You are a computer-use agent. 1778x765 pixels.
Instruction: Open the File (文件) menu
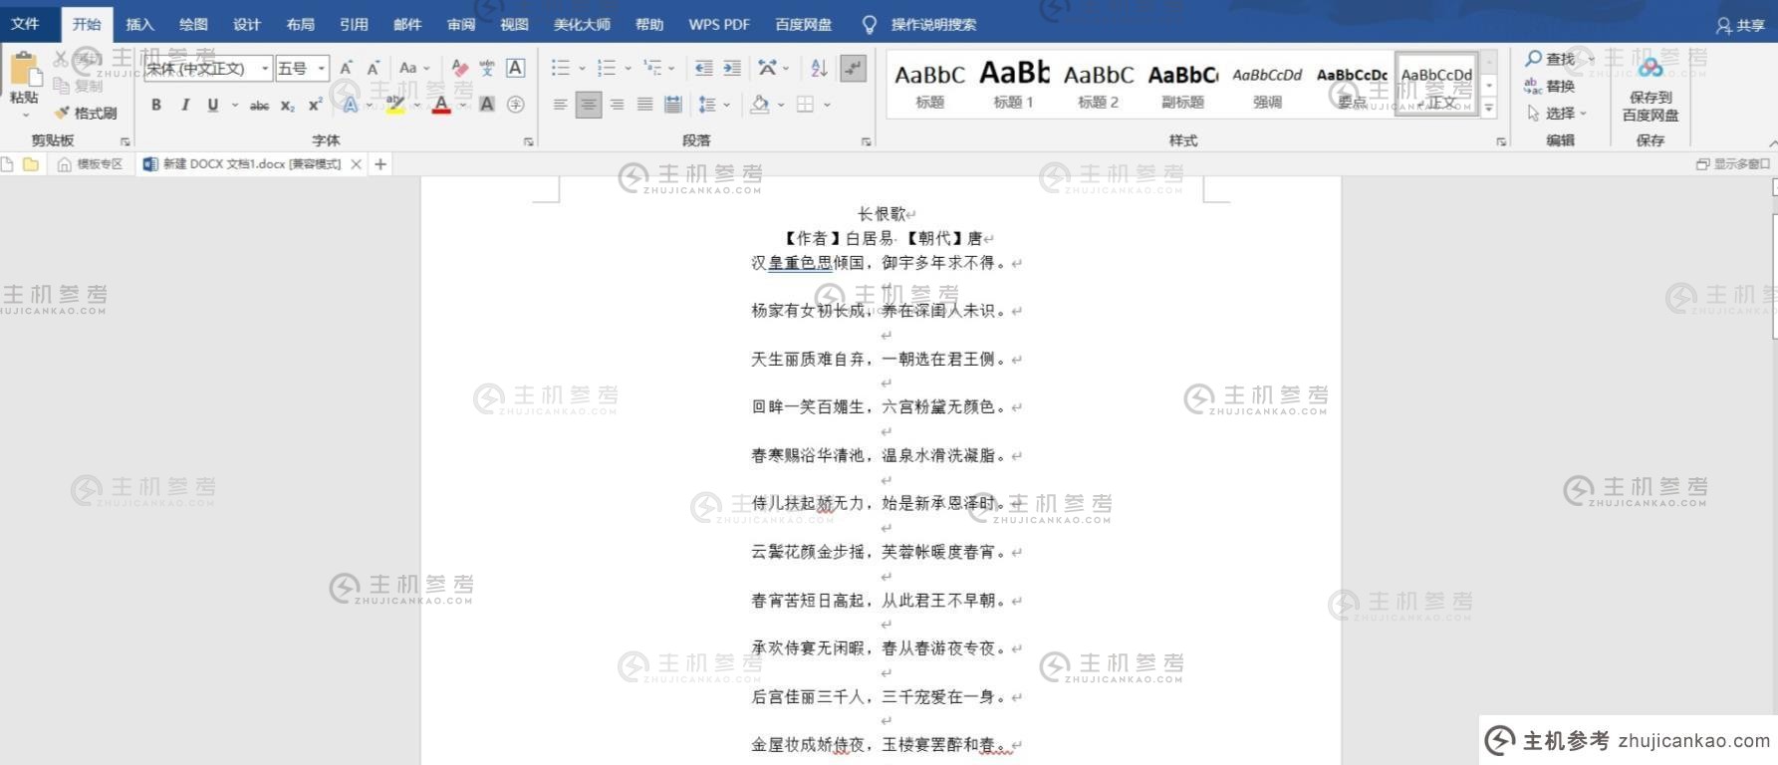click(25, 24)
